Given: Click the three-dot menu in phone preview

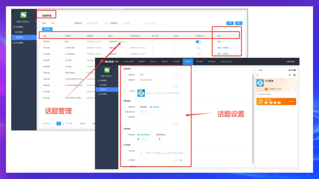Looking at the screenshot, I should tap(290, 75).
